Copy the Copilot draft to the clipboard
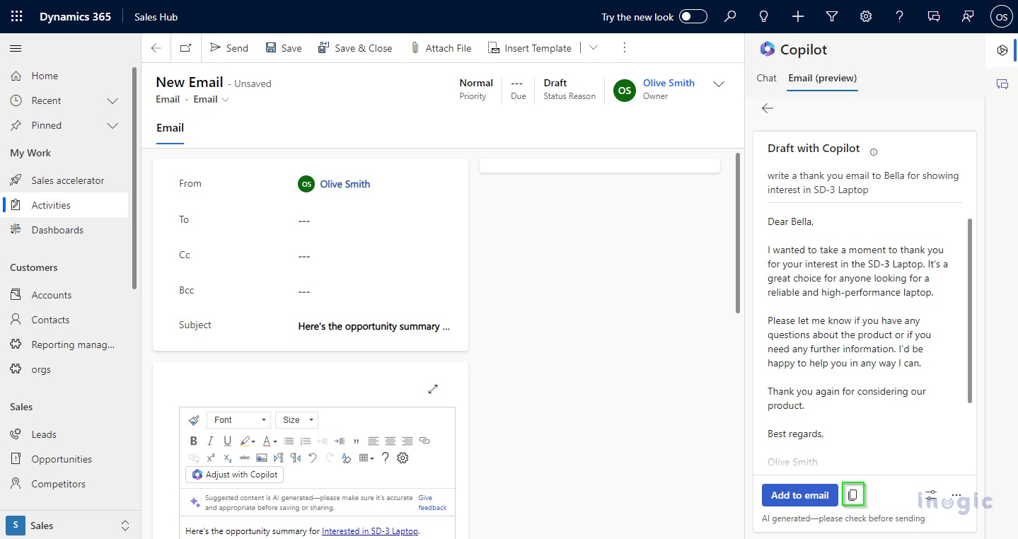 852,495
